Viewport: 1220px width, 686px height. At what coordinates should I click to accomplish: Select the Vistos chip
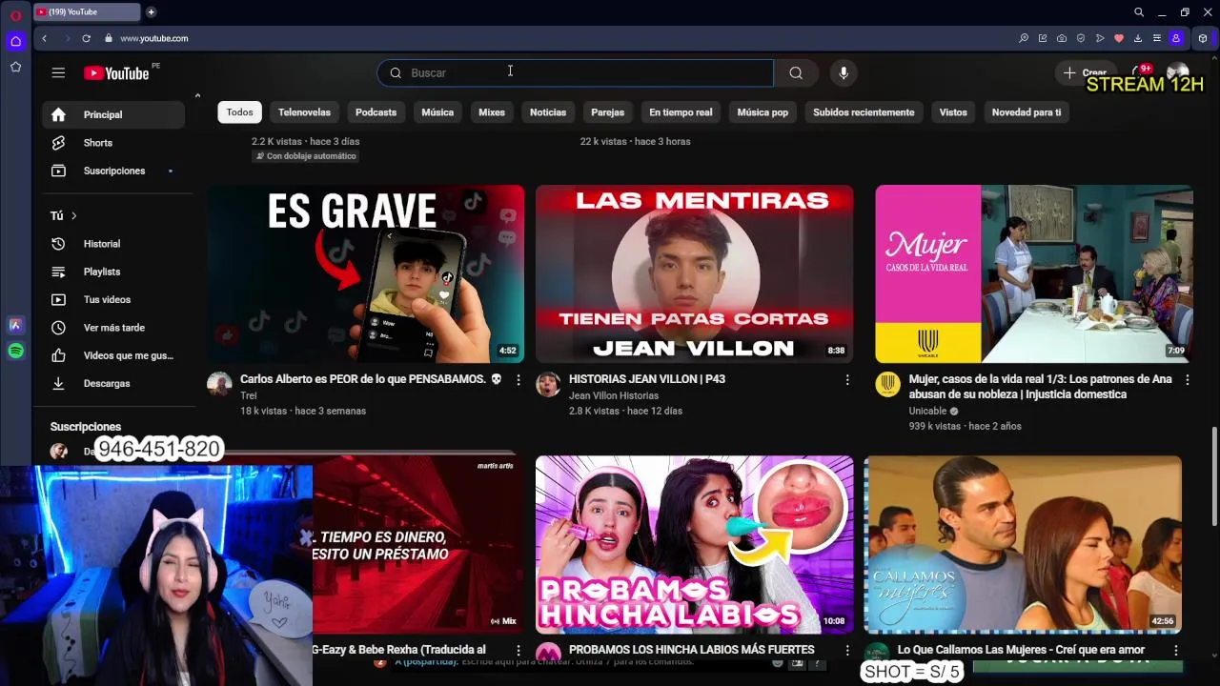pos(953,112)
